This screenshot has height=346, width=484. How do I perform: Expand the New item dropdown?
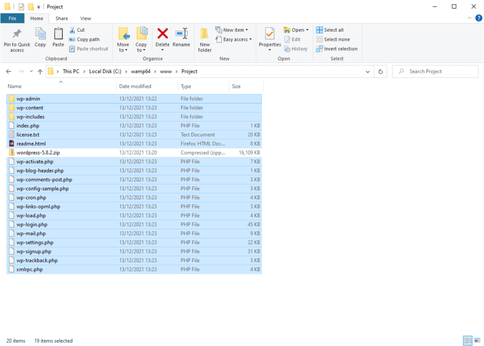coord(232,29)
